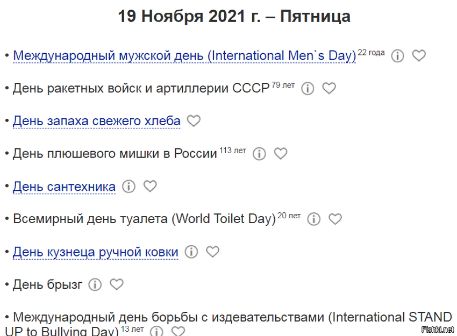
Task: Heart the STAND UP to Bullying Day entry
Action: point(178,331)
